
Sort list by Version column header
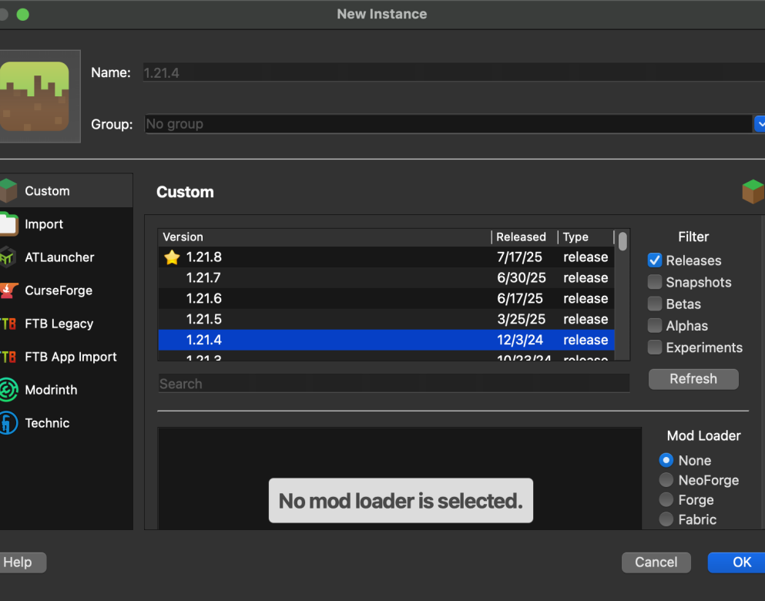pos(324,237)
